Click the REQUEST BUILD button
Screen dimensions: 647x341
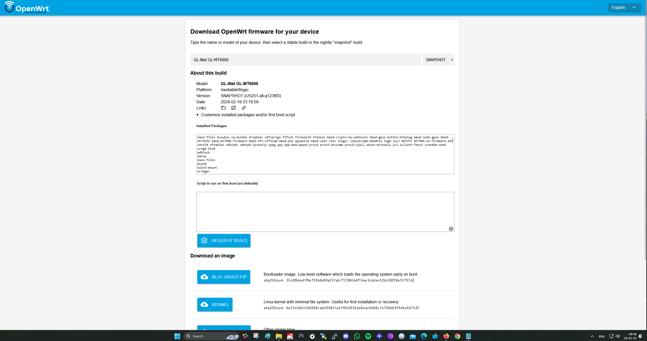(224, 240)
